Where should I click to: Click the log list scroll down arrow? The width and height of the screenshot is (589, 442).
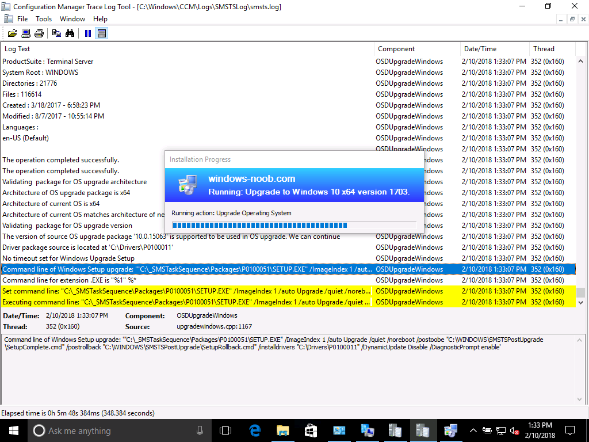pos(581,302)
